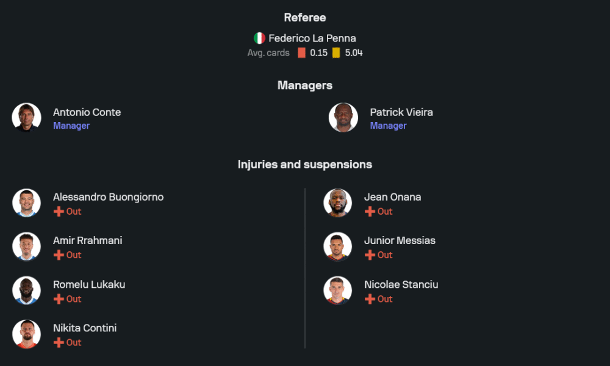
Task: Select Amir Rrahmani's player avatar
Action: click(x=26, y=246)
